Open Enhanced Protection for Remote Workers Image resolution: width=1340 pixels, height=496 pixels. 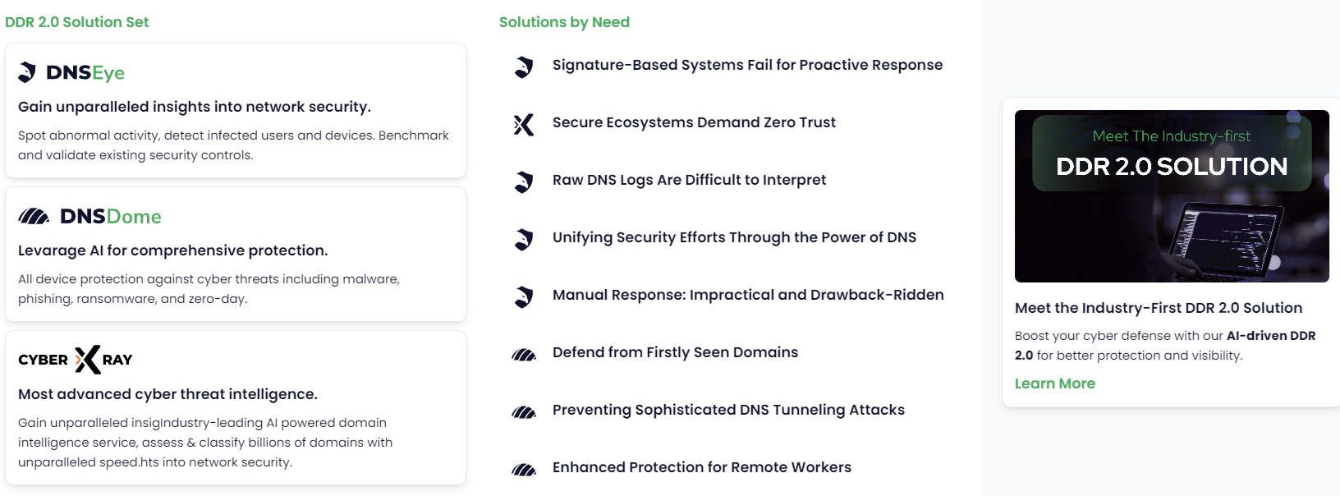(702, 467)
